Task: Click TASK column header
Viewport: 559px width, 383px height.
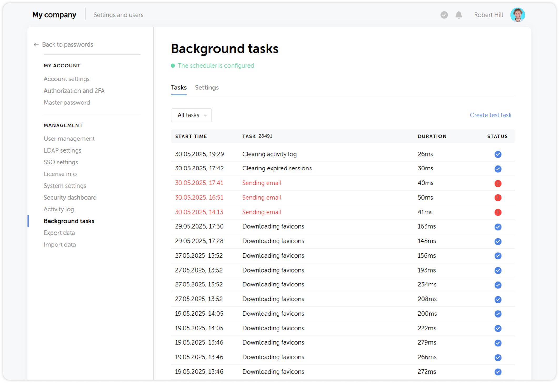Action: pyautogui.click(x=249, y=136)
